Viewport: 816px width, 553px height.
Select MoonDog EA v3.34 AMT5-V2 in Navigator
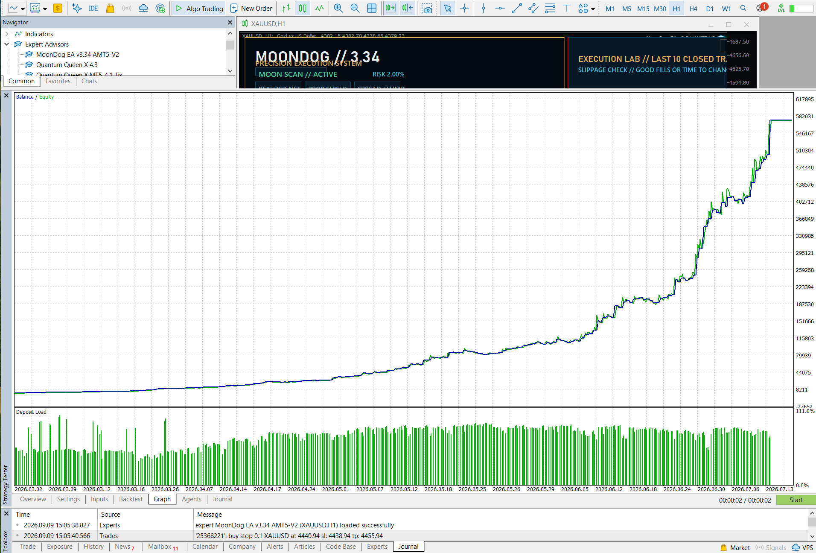pos(78,54)
